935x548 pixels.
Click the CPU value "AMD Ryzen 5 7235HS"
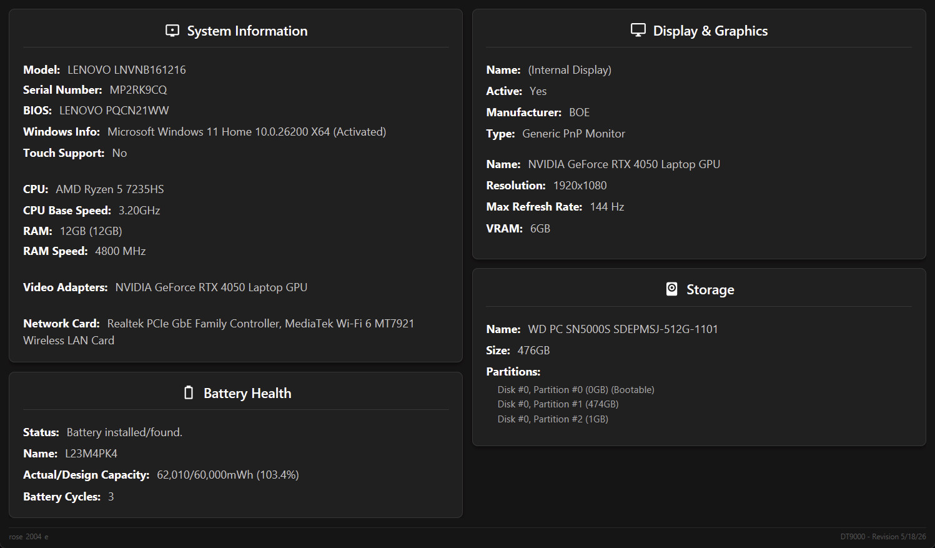(110, 189)
